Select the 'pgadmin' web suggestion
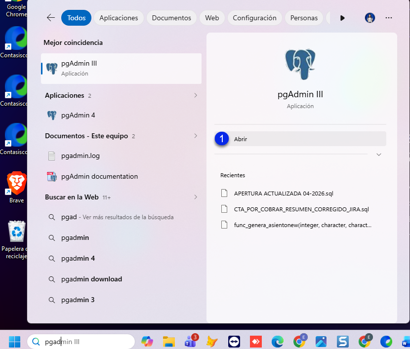410x349 pixels. click(122, 238)
